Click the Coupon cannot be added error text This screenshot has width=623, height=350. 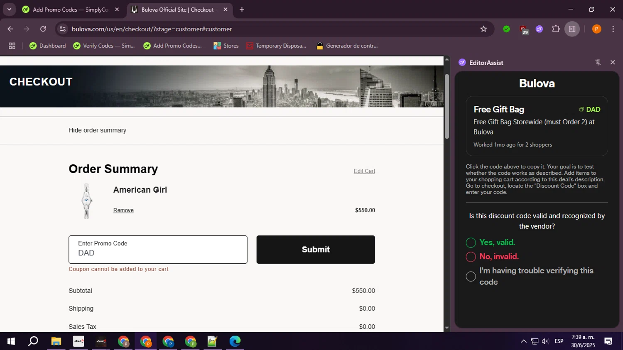point(119,269)
